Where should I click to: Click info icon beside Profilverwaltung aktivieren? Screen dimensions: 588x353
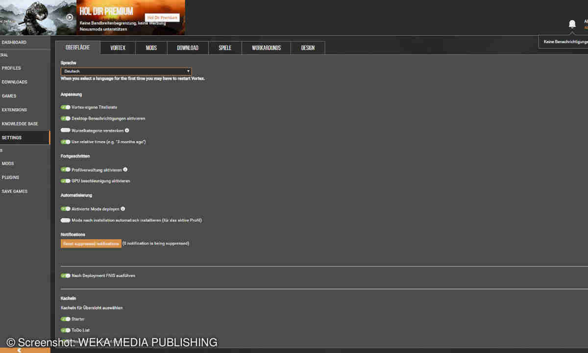(125, 170)
